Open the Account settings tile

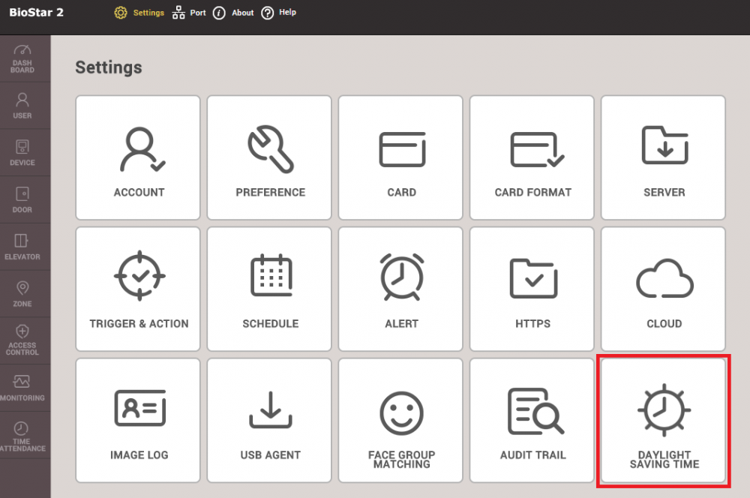(139, 157)
